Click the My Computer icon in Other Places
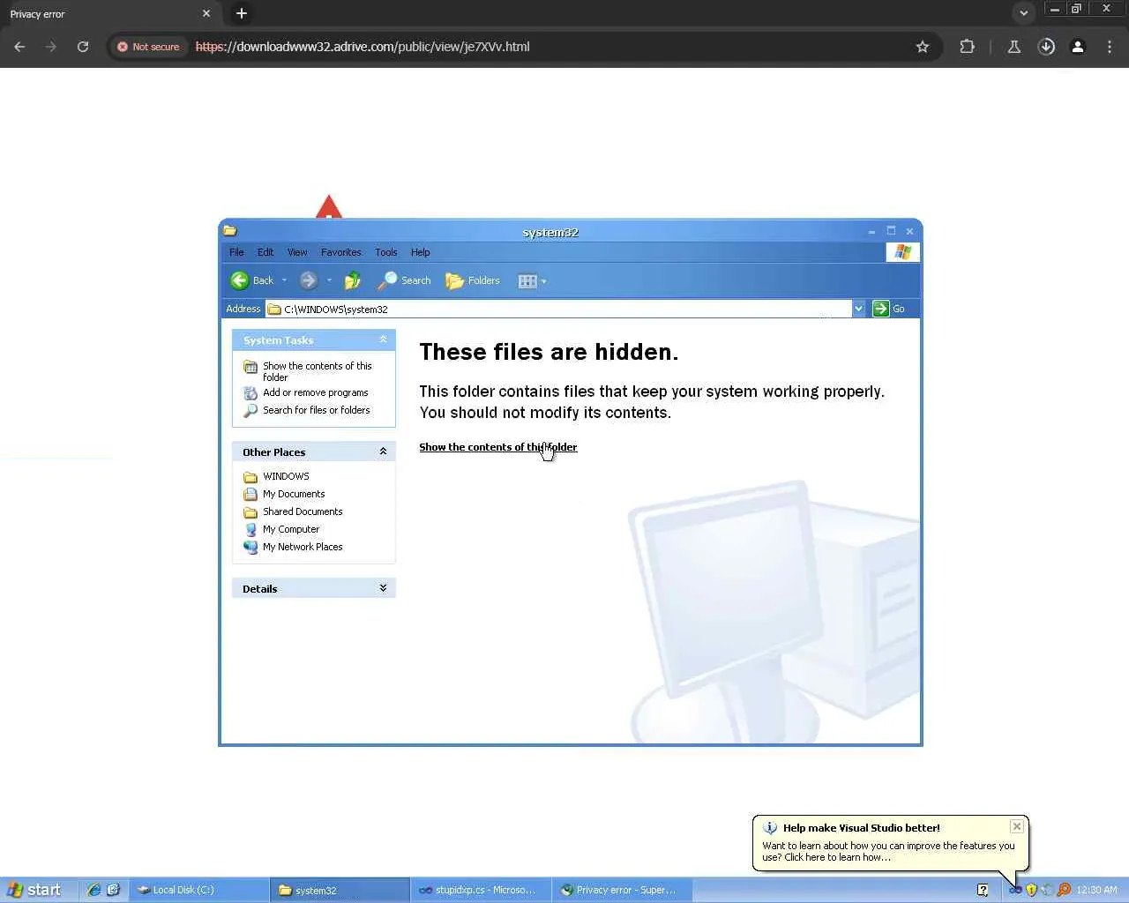 coord(250,529)
